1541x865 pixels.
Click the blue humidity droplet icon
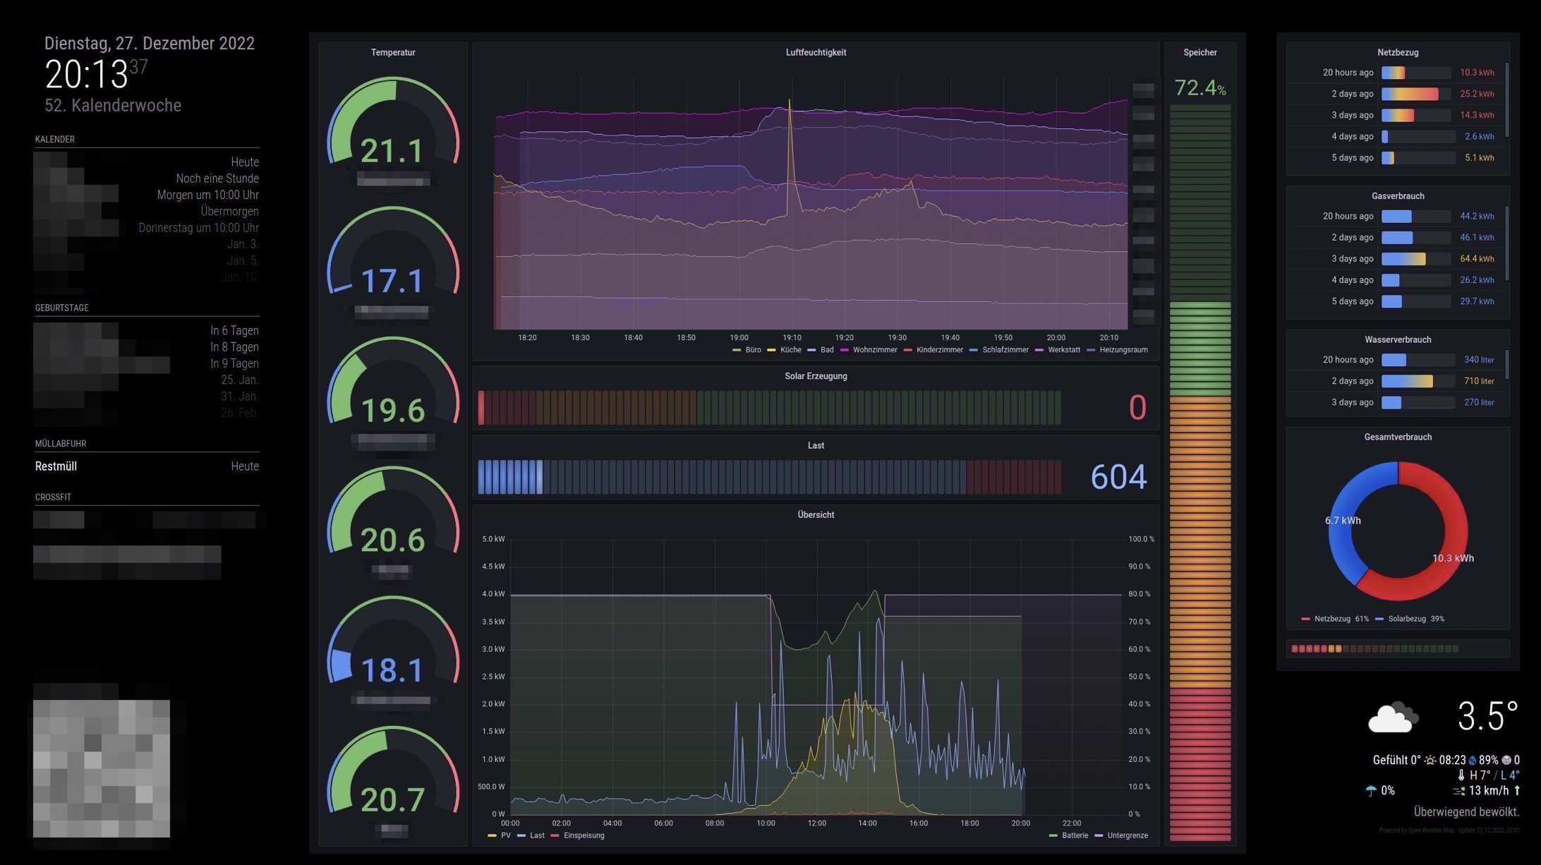pyautogui.click(x=1473, y=761)
